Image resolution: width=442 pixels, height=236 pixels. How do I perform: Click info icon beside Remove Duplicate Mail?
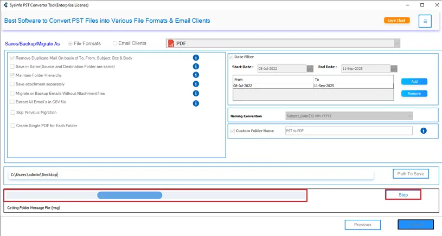[x=196, y=58]
